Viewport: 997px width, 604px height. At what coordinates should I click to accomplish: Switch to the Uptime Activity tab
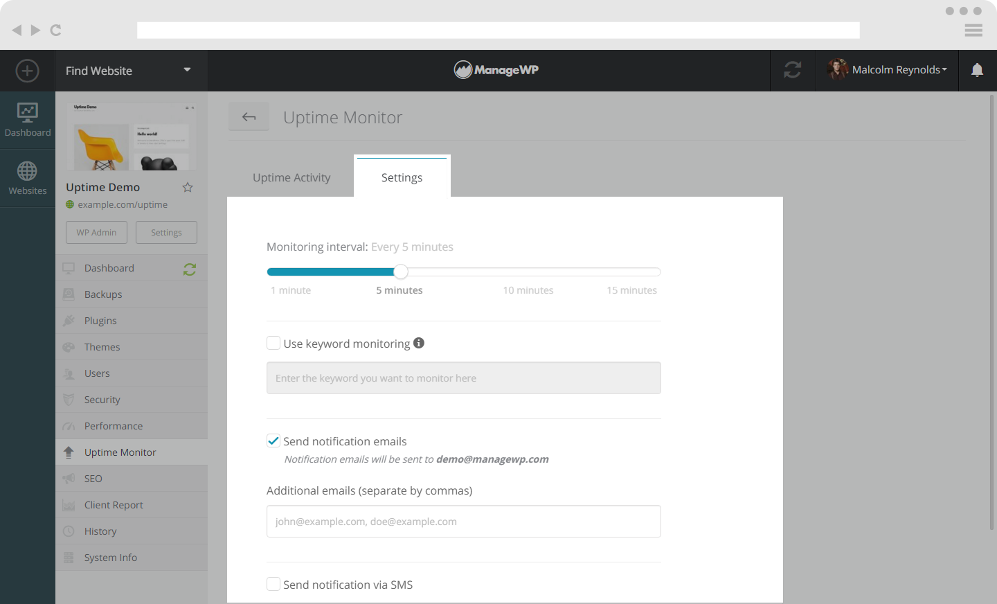[x=291, y=177]
